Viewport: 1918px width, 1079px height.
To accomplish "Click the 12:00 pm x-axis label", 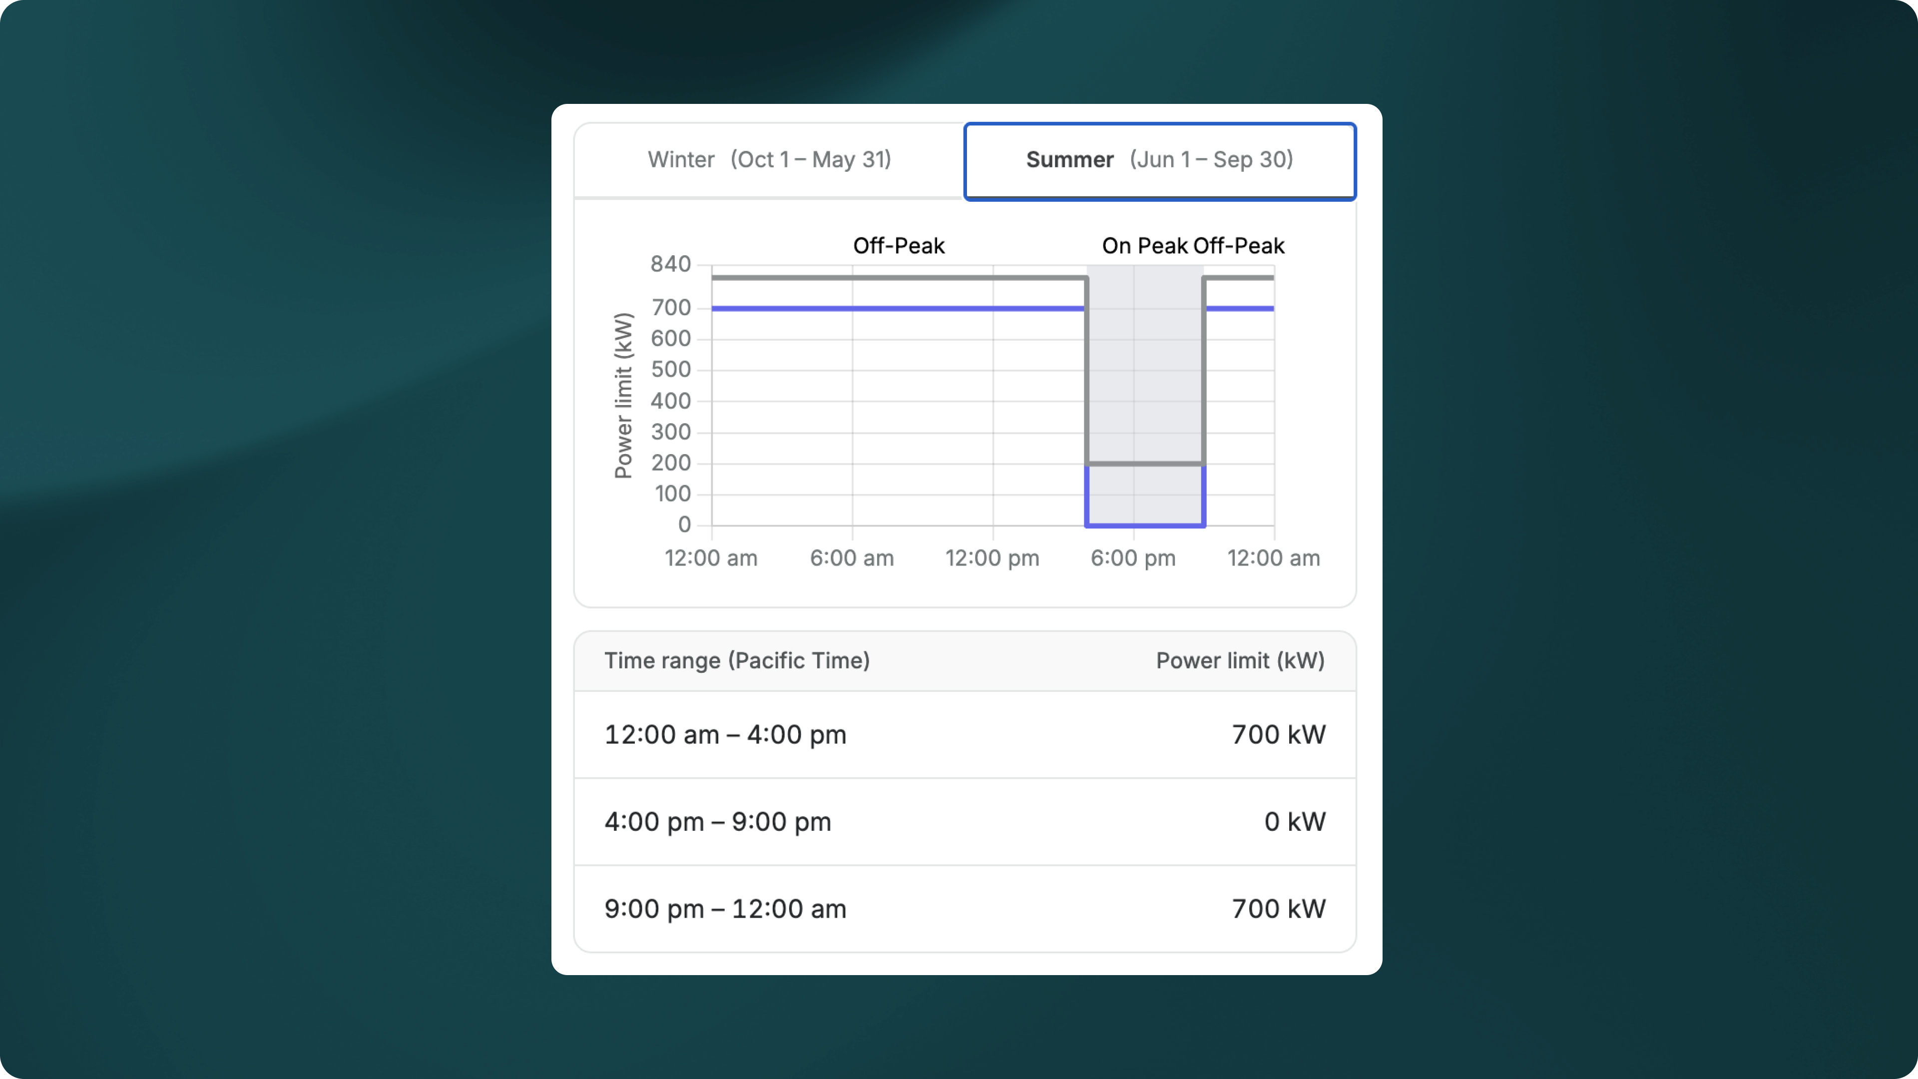I will [992, 558].
